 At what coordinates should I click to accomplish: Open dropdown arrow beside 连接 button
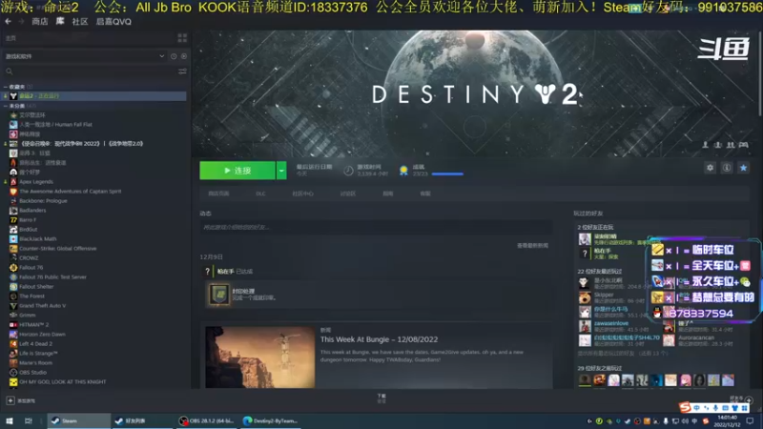[x=281, y=171]
